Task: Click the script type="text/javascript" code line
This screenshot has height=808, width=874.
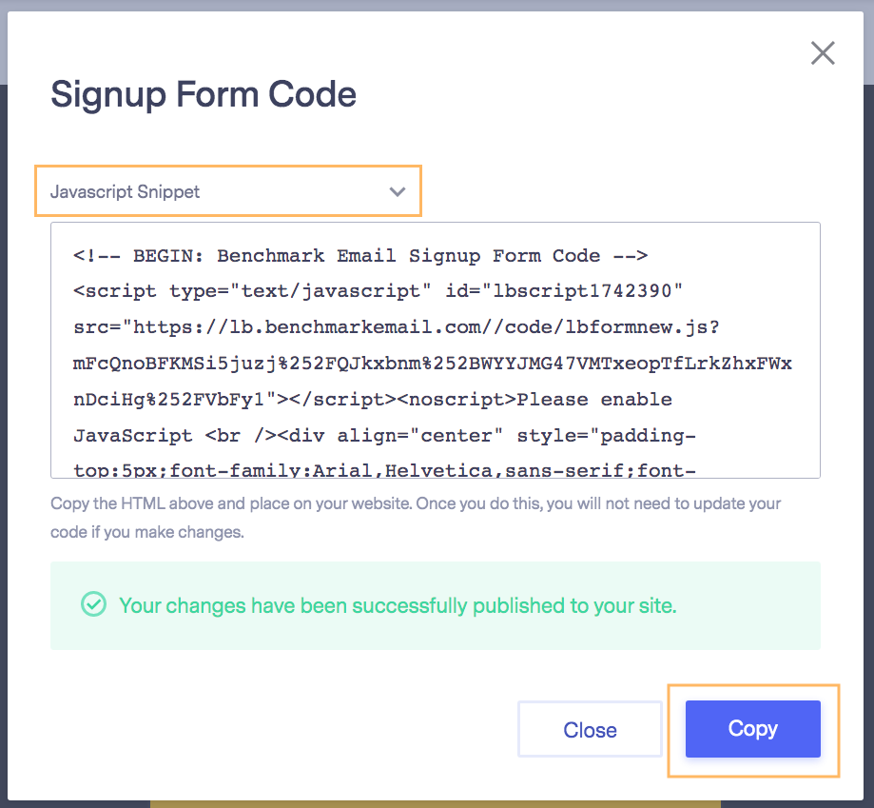Action: tap(378, 291)
